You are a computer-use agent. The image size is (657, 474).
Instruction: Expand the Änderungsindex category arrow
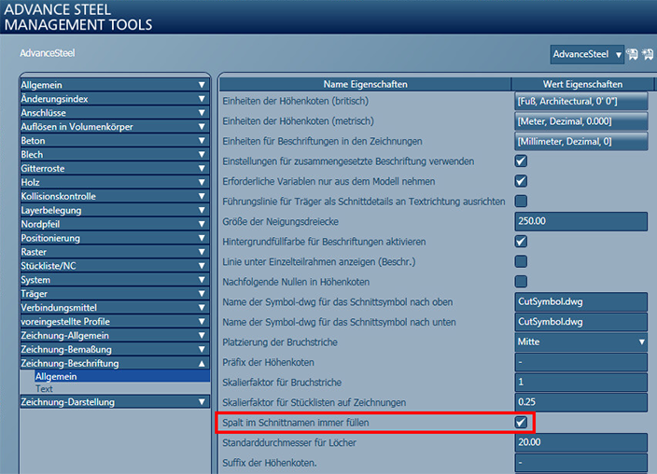point(202,99)
